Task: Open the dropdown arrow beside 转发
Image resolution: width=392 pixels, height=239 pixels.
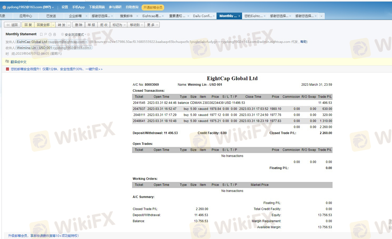Action: pos(69,25)
